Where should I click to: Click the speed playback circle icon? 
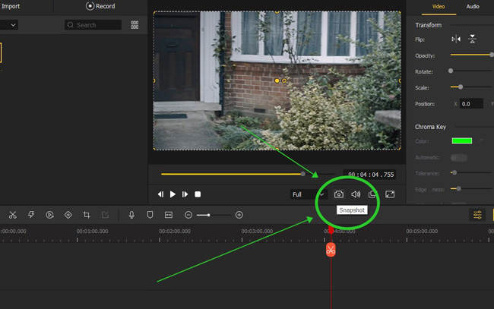pos(49,215)
